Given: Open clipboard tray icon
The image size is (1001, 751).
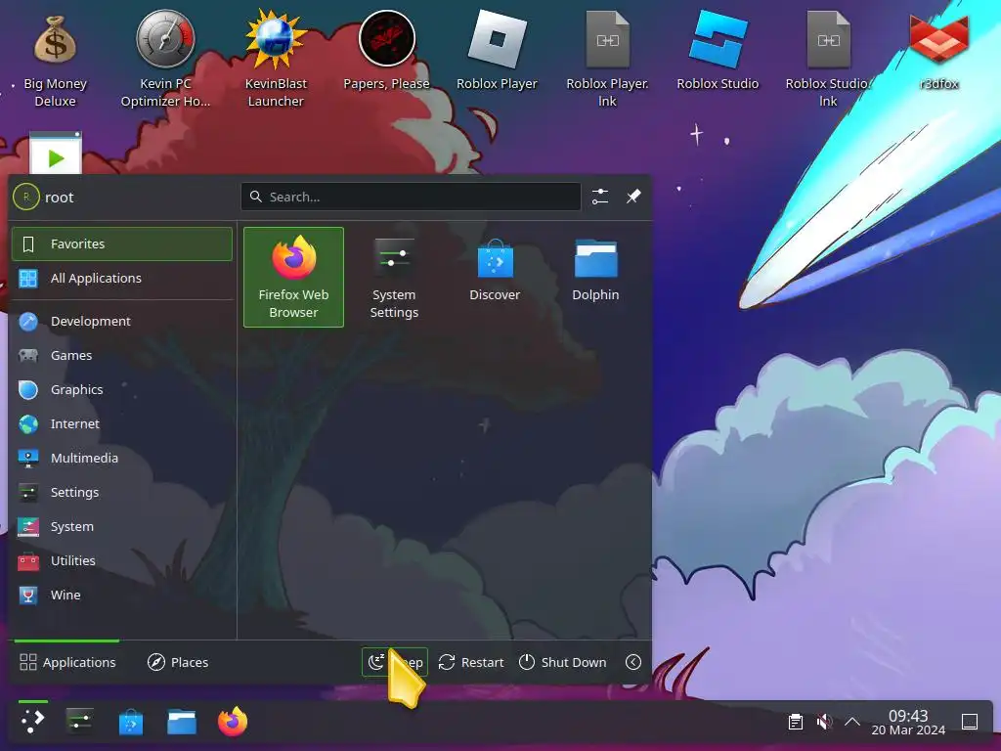Looking at the screenshot, I should coord(796,722).
